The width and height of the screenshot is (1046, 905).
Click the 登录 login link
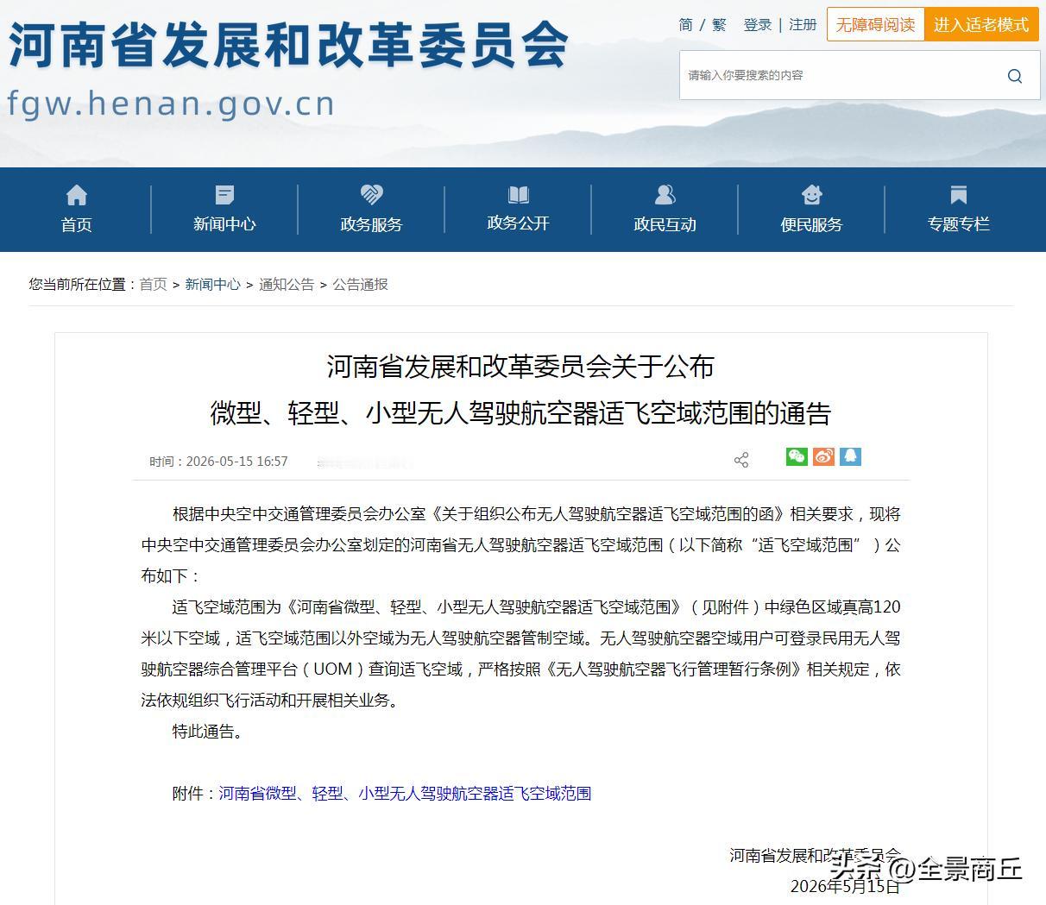coord(758,25)
